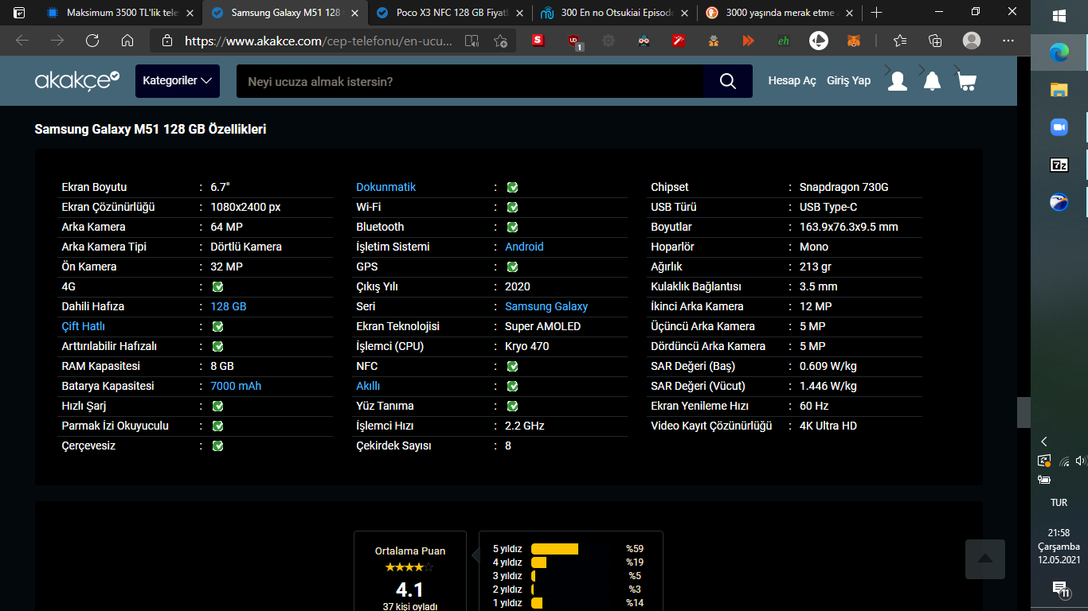Open the orange double-arrow extension

tap(748, 41)
